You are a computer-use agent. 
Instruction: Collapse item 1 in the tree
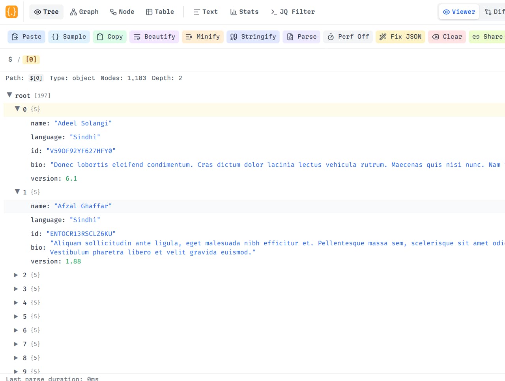click(x=17, y=192)
